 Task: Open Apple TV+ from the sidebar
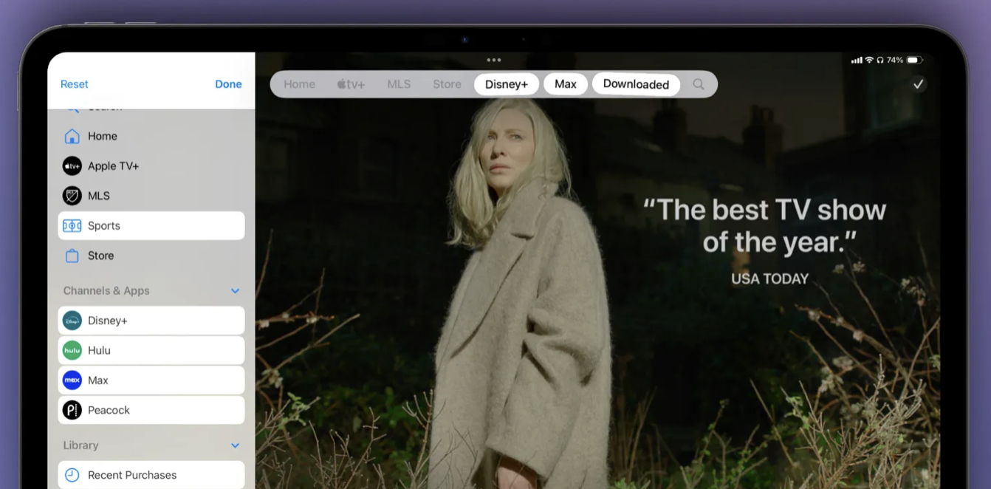[72, 165]
